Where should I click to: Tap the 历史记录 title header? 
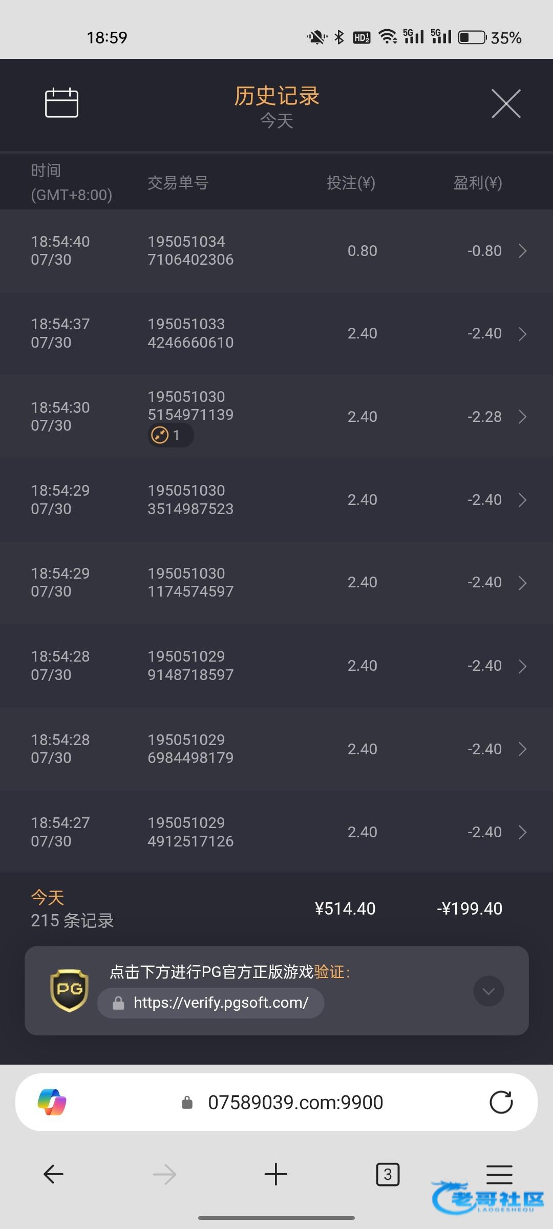276,96
